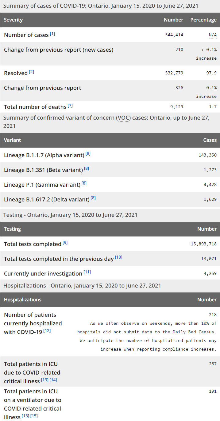Click footnote 15 in the ventilator row

pos(34,416)
